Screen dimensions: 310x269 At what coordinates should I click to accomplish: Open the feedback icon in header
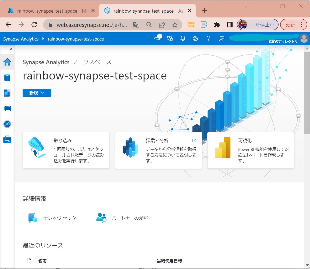click(x=222, y=39)
